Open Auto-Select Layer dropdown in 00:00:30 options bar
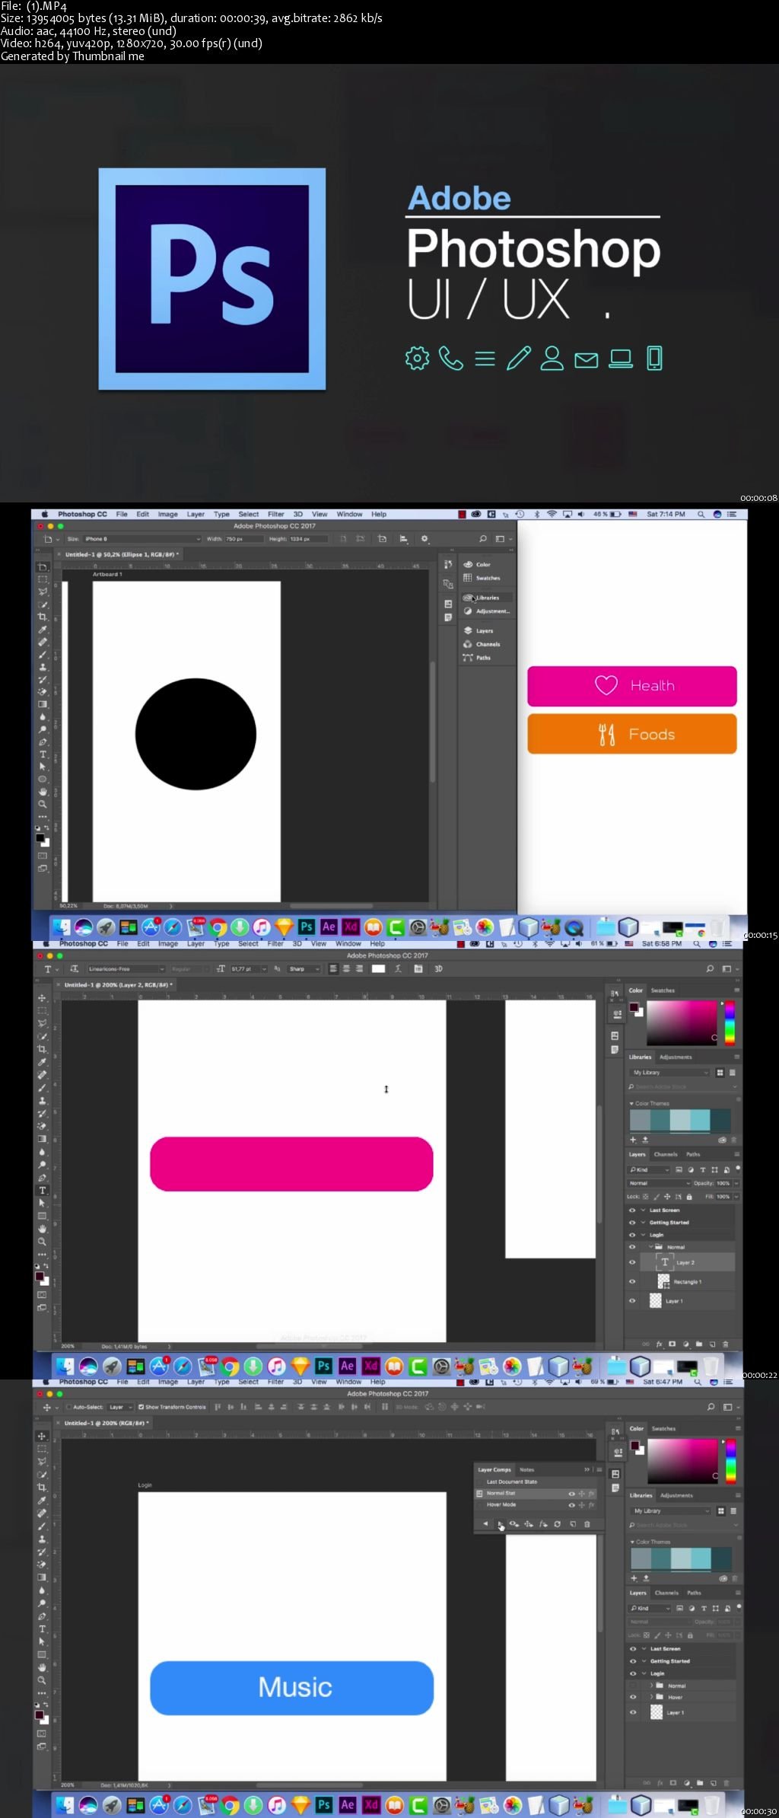779x1818 pixels. (120, 1407)
